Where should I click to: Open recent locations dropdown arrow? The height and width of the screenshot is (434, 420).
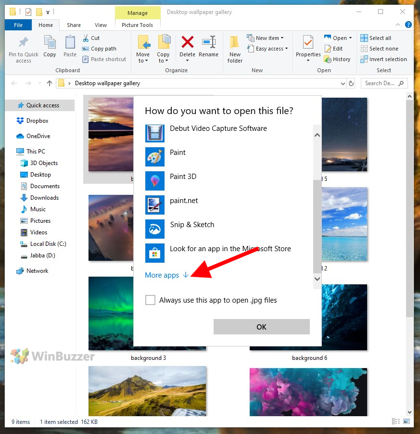[39, 83]
